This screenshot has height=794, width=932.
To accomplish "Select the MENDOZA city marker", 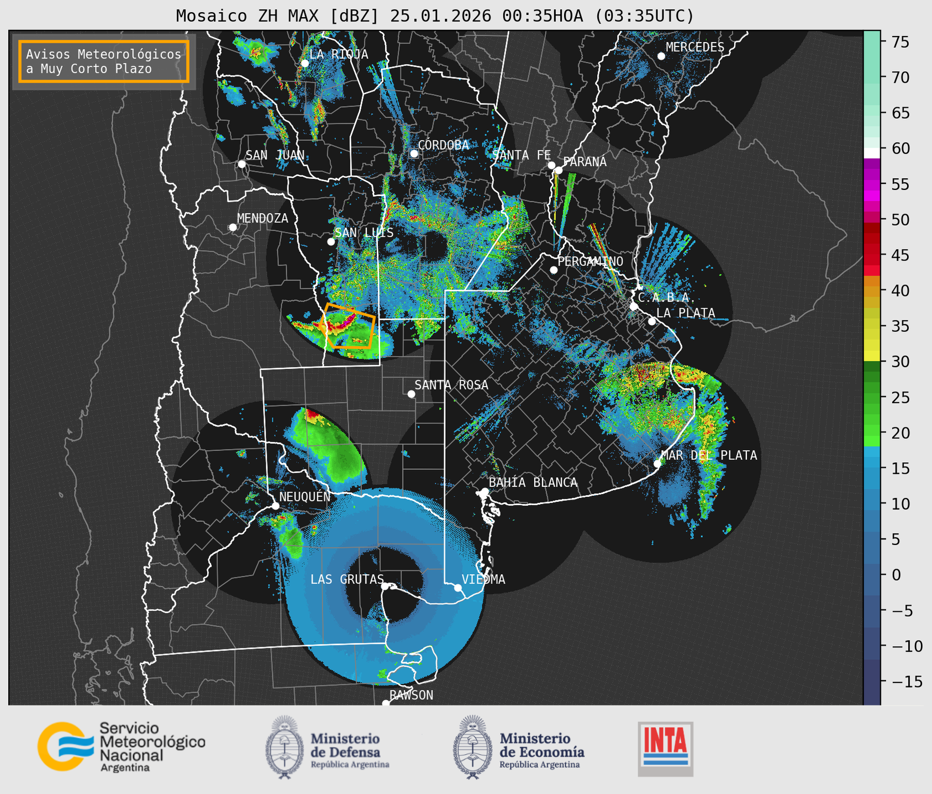I will pyautogui.click(x=233, y=227).
